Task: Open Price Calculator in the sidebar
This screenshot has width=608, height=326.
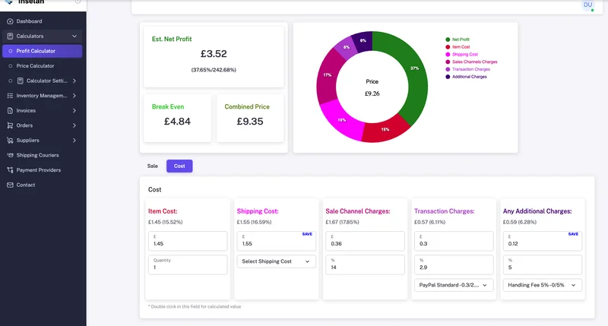Action: (x=35, y=66)
